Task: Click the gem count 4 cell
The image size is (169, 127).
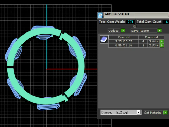Action: click(143, 41)
